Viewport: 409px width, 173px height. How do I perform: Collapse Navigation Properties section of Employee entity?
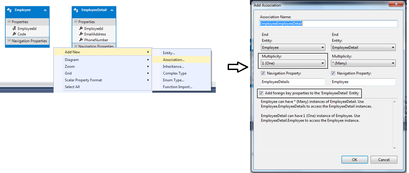pos(9,41)
